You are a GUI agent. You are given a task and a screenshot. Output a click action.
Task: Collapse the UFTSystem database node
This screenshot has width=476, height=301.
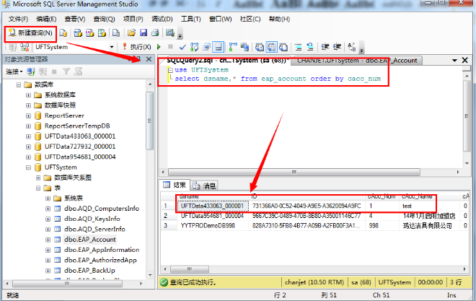tap(28, 167)
